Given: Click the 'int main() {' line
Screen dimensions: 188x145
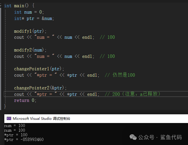Looking at the screenshot, I should [19, 6].
